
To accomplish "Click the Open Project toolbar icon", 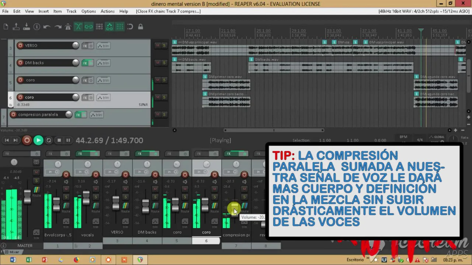I will click(x=16, y=26).
